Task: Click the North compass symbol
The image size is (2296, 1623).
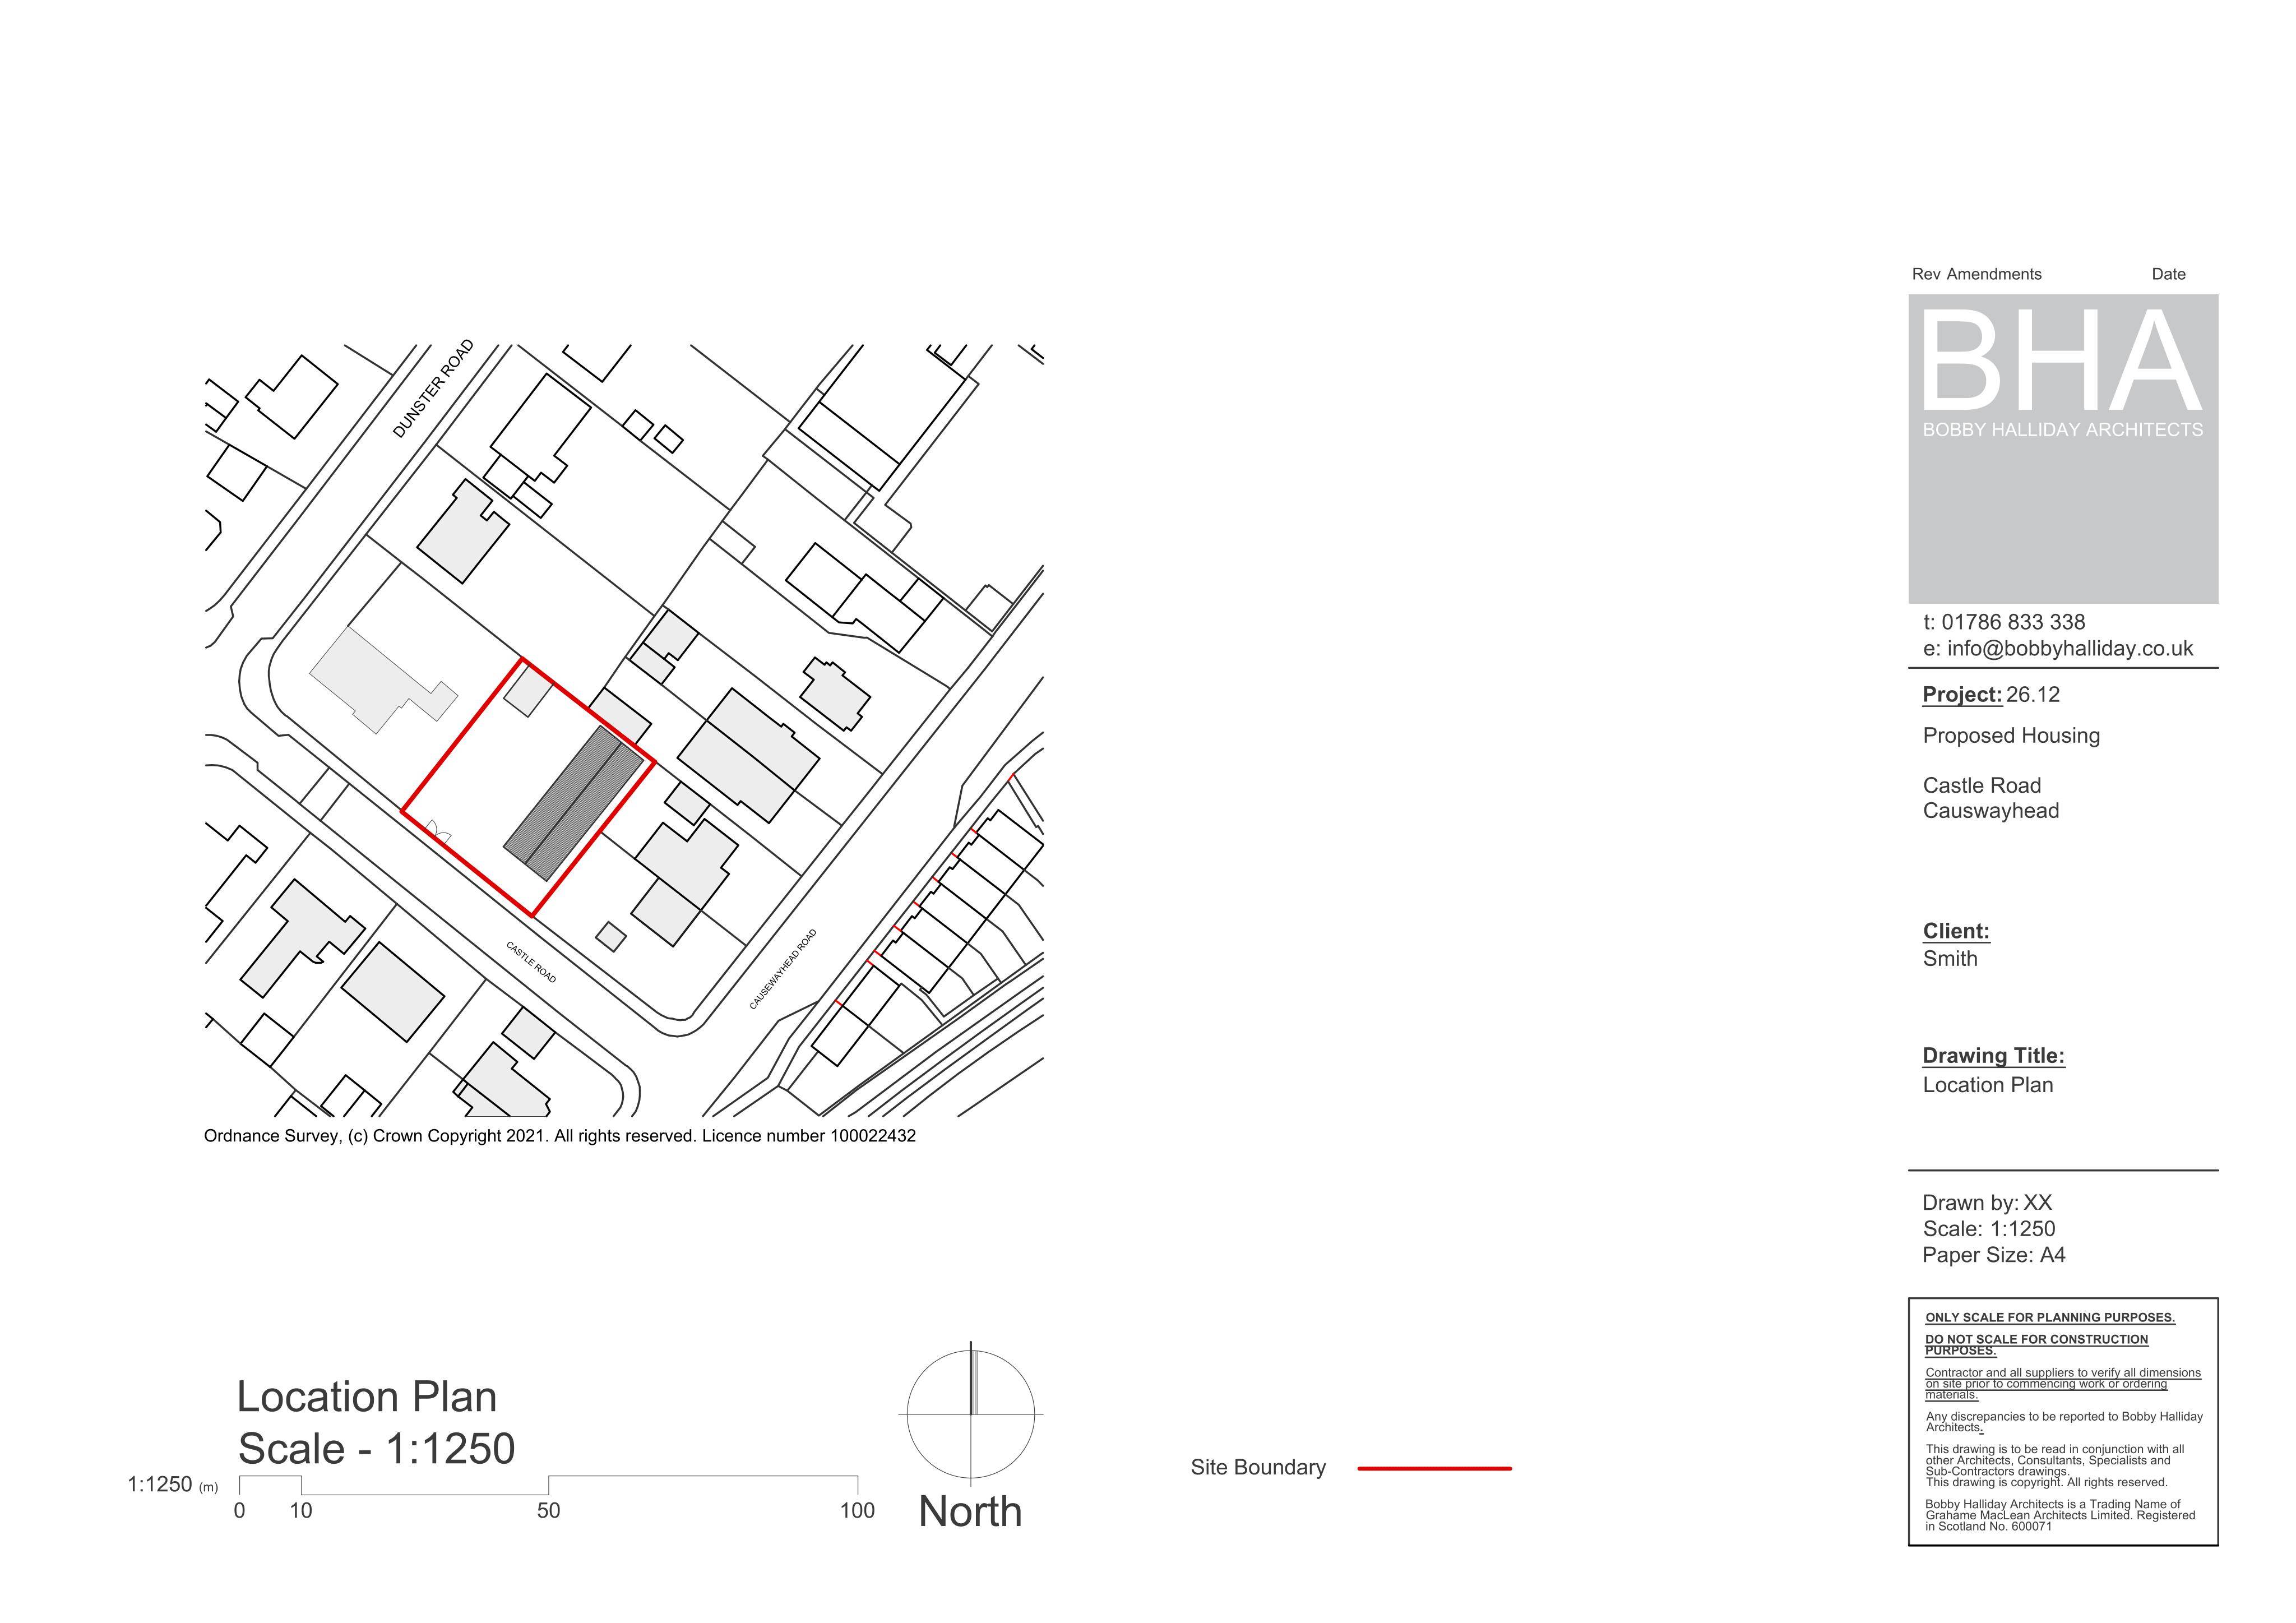Action: click(971, 1413)
